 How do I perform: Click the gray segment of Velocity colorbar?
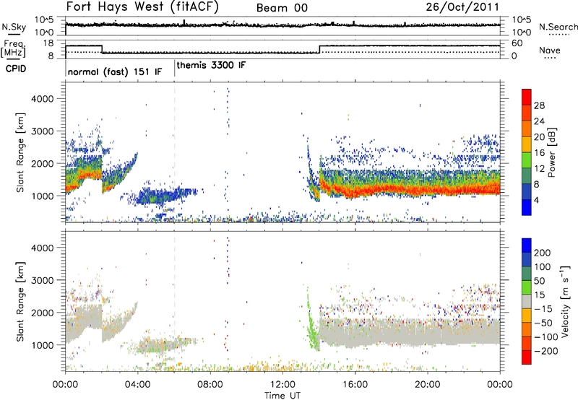(x=527, y=301)
